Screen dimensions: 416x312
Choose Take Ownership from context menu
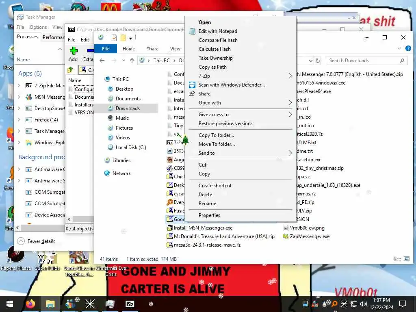(x=215, y=58)
